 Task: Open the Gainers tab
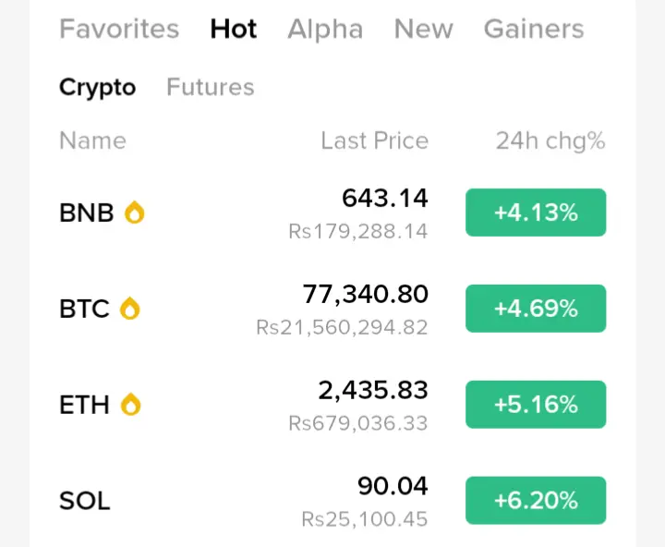pos(534,29)
